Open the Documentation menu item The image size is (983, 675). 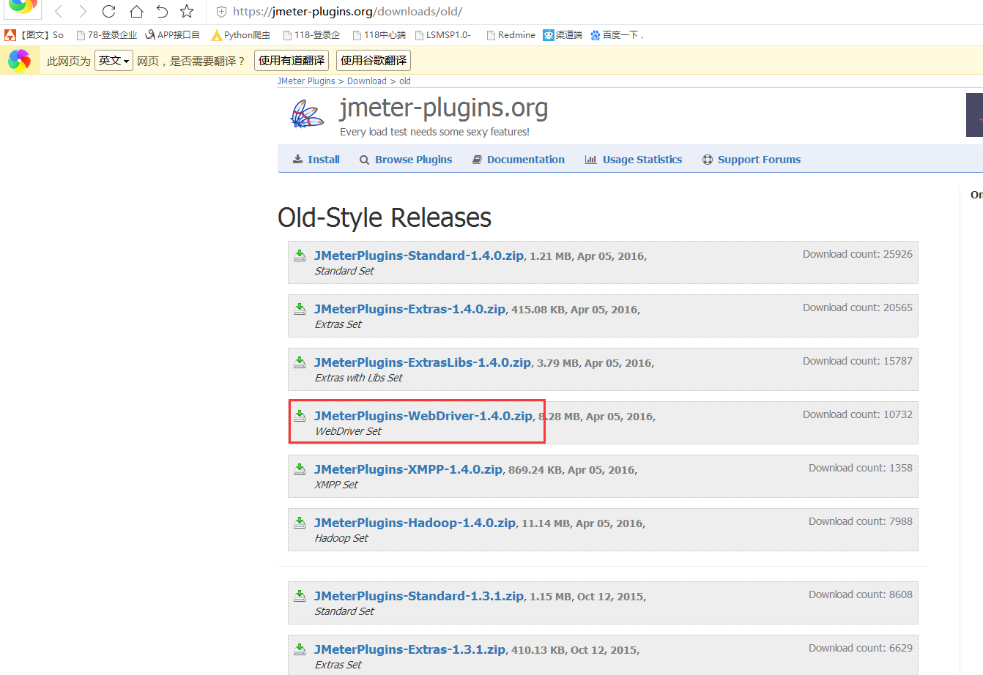pos(519,160)
